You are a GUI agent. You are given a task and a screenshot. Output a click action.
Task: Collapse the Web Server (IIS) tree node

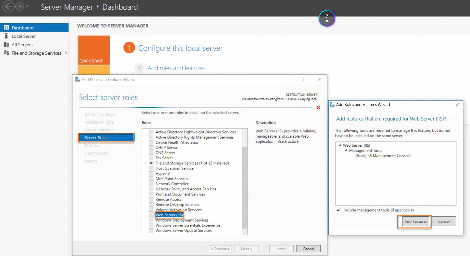tap(340, 145)
